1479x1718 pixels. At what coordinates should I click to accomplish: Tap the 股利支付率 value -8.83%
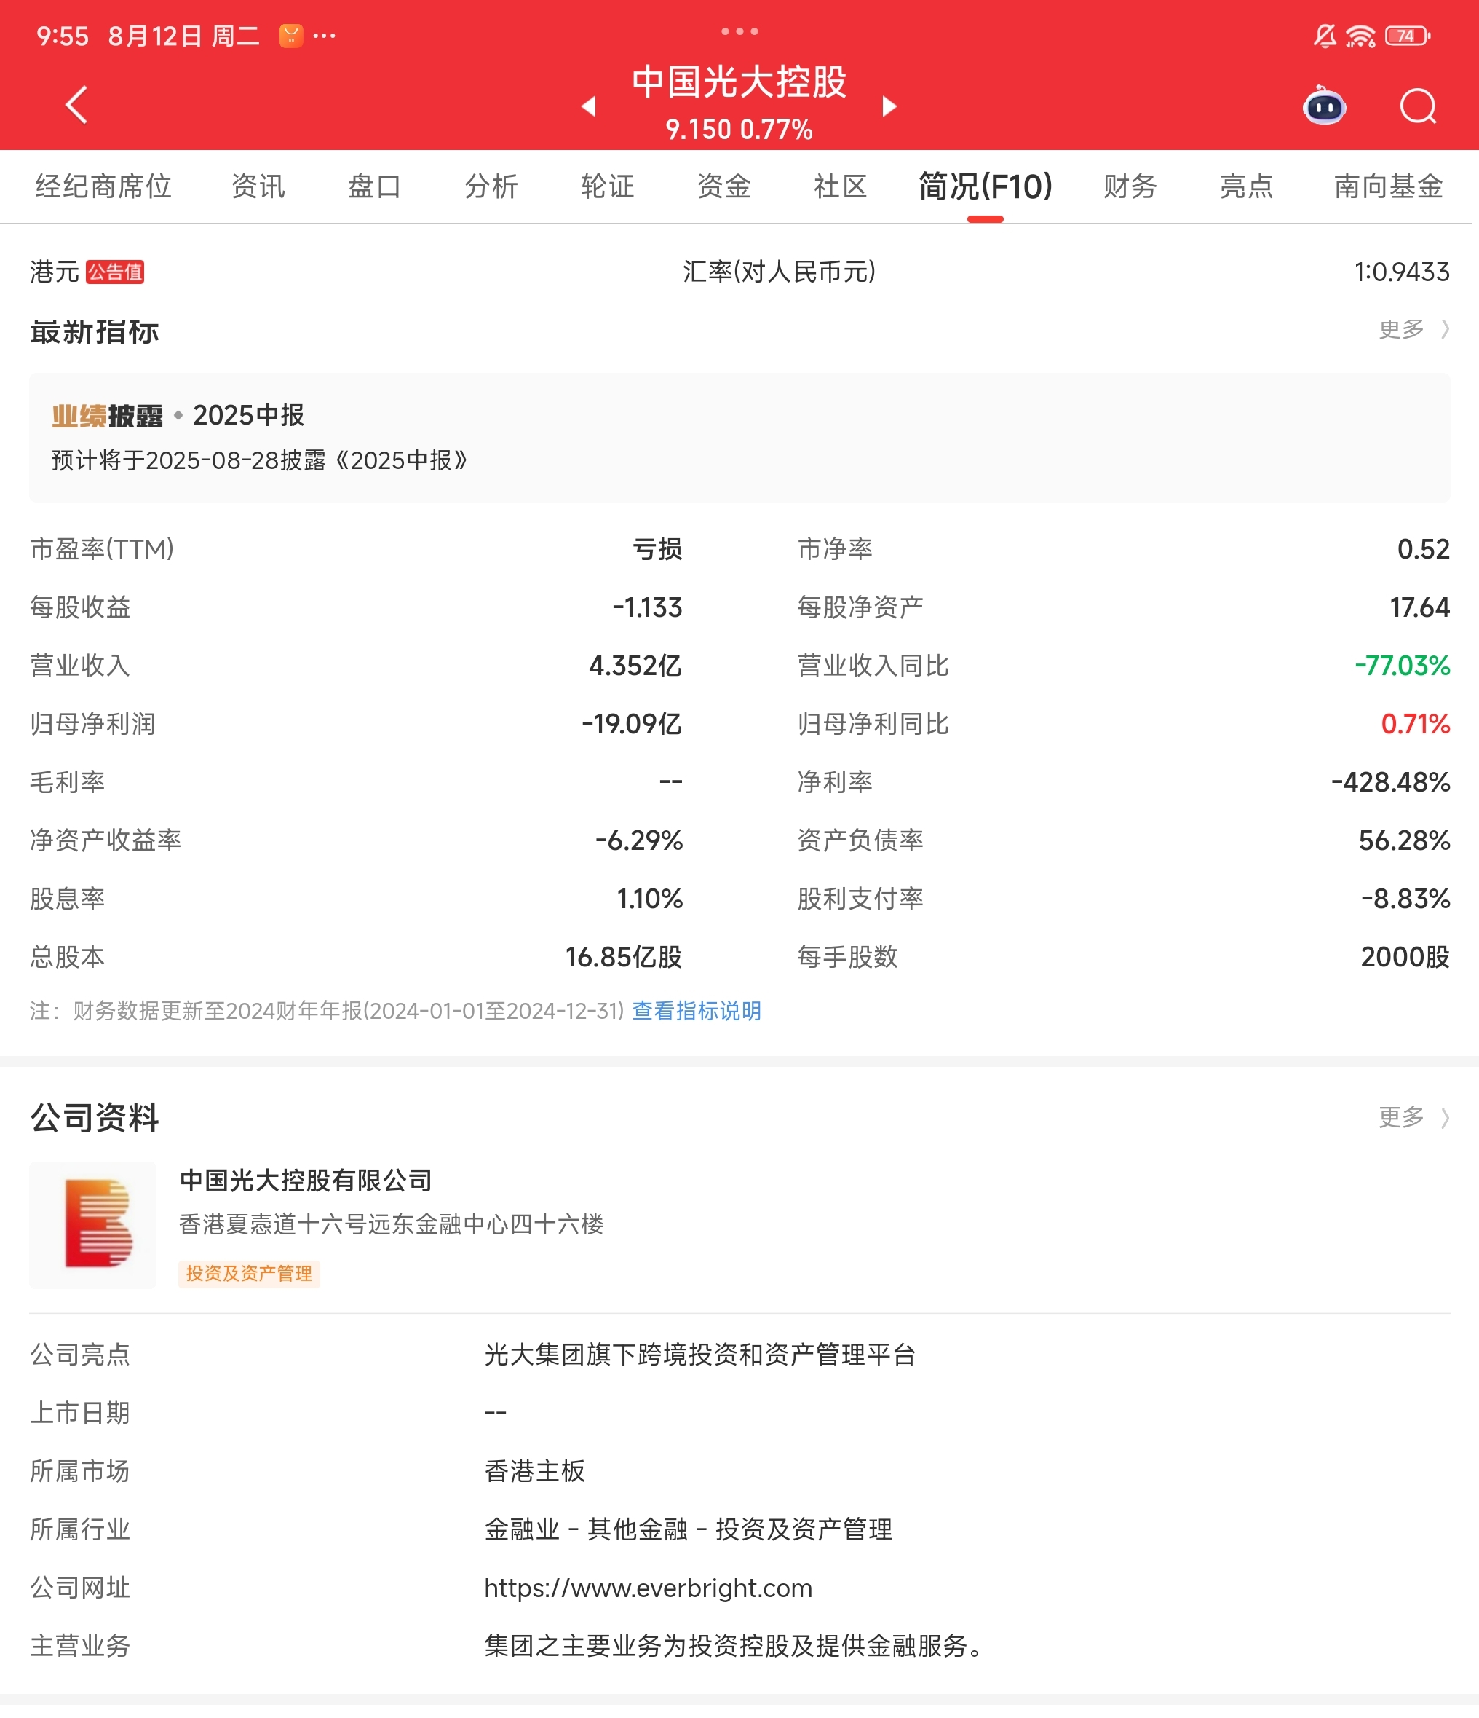point(1405,899)
